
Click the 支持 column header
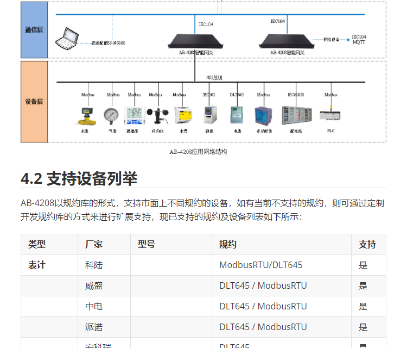[368, 244]
